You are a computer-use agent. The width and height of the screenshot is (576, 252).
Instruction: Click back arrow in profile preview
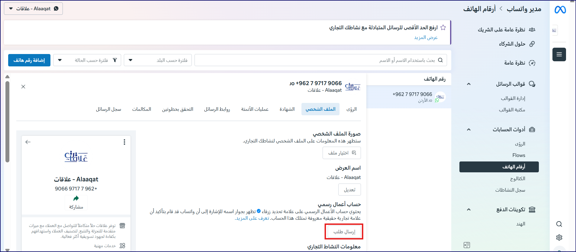(x=28, y=142)
